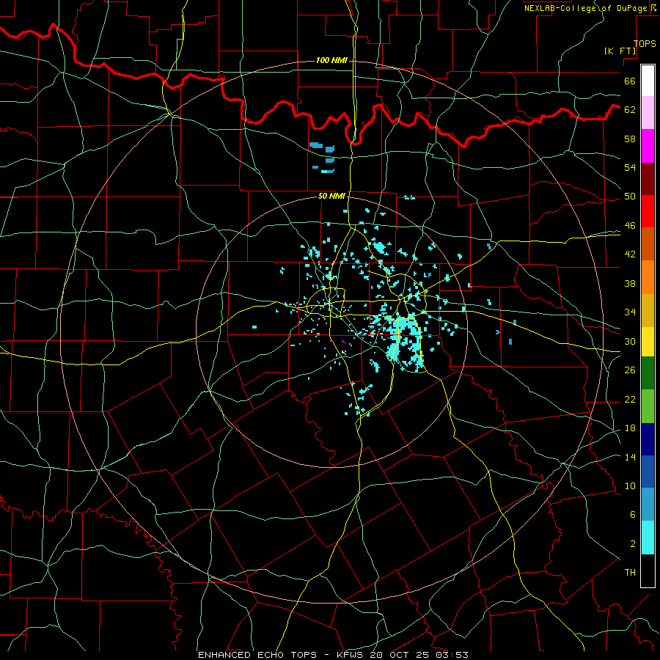Click the orange band near 38

point(648,277)
